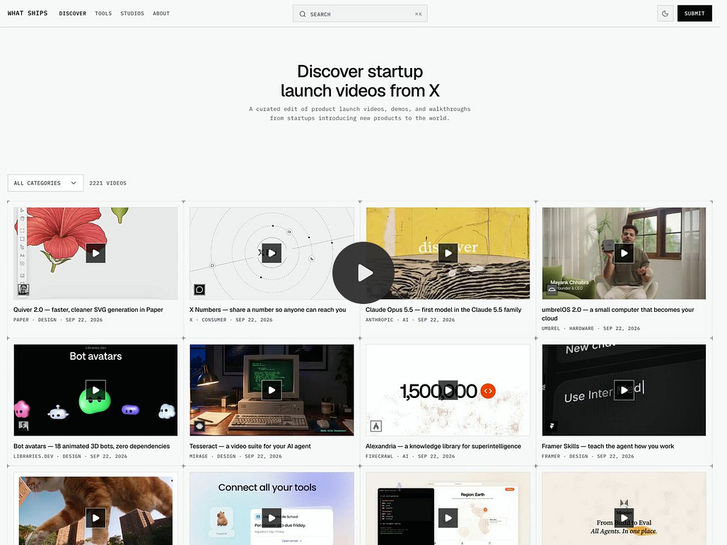The height and width of the screenshot is (545, 727).
Task: Click the author avatar on Bot avatars thumbnail
Action: [23, 426]
